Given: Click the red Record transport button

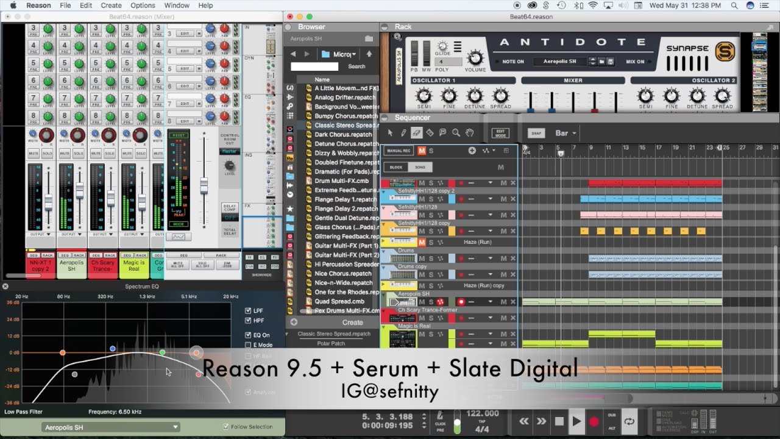Looking at the screenshot, I should 594,421.
